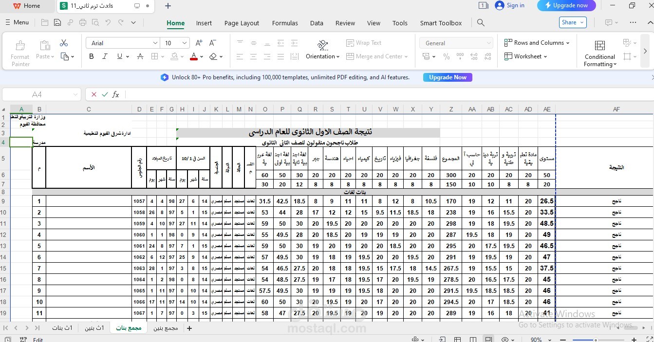The image size is (654, 342).
Task: Click the Save icon in quick access toolbar
Action: (57, 23)
